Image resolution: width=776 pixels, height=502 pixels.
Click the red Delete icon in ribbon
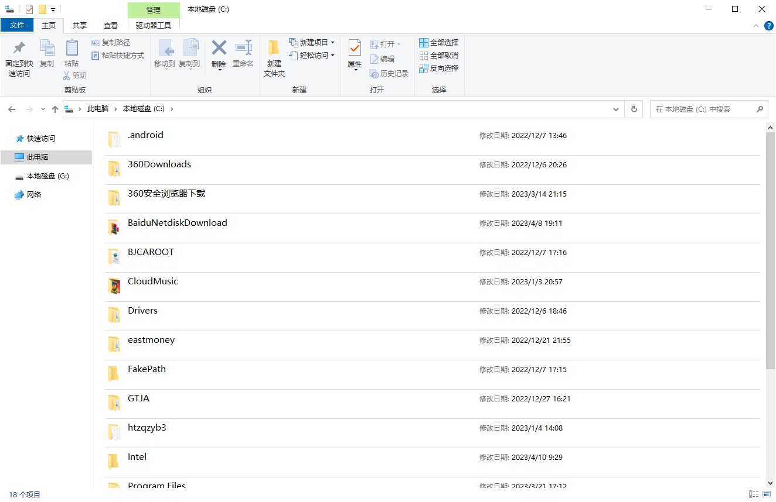click(219, 48)
